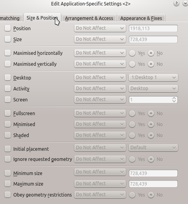The height and width of the screenshot is (204, 188).
Task: Open the Appearance & Fixes tab
Action: tap(141, 18)
